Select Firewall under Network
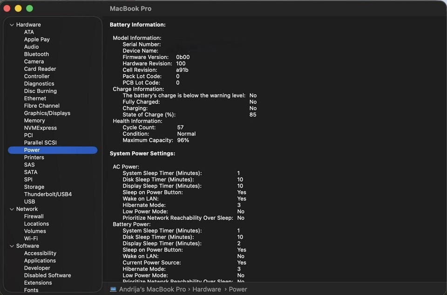 click(x=34, y=216)
